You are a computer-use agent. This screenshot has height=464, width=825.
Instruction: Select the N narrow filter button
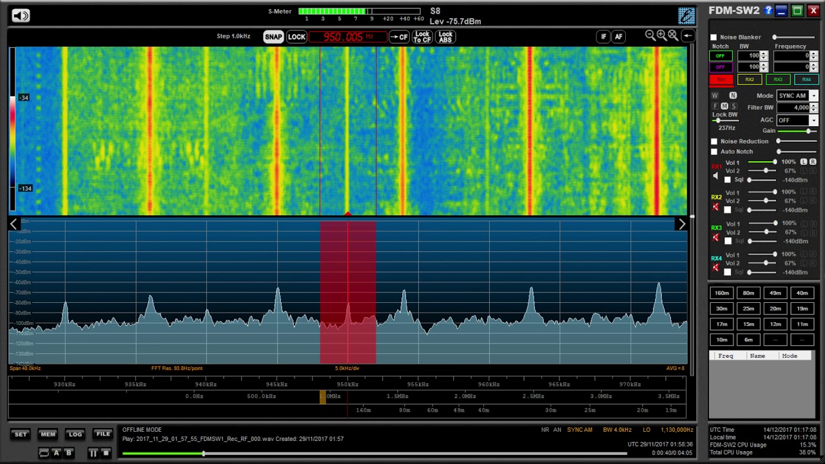[x=733, y=95]
